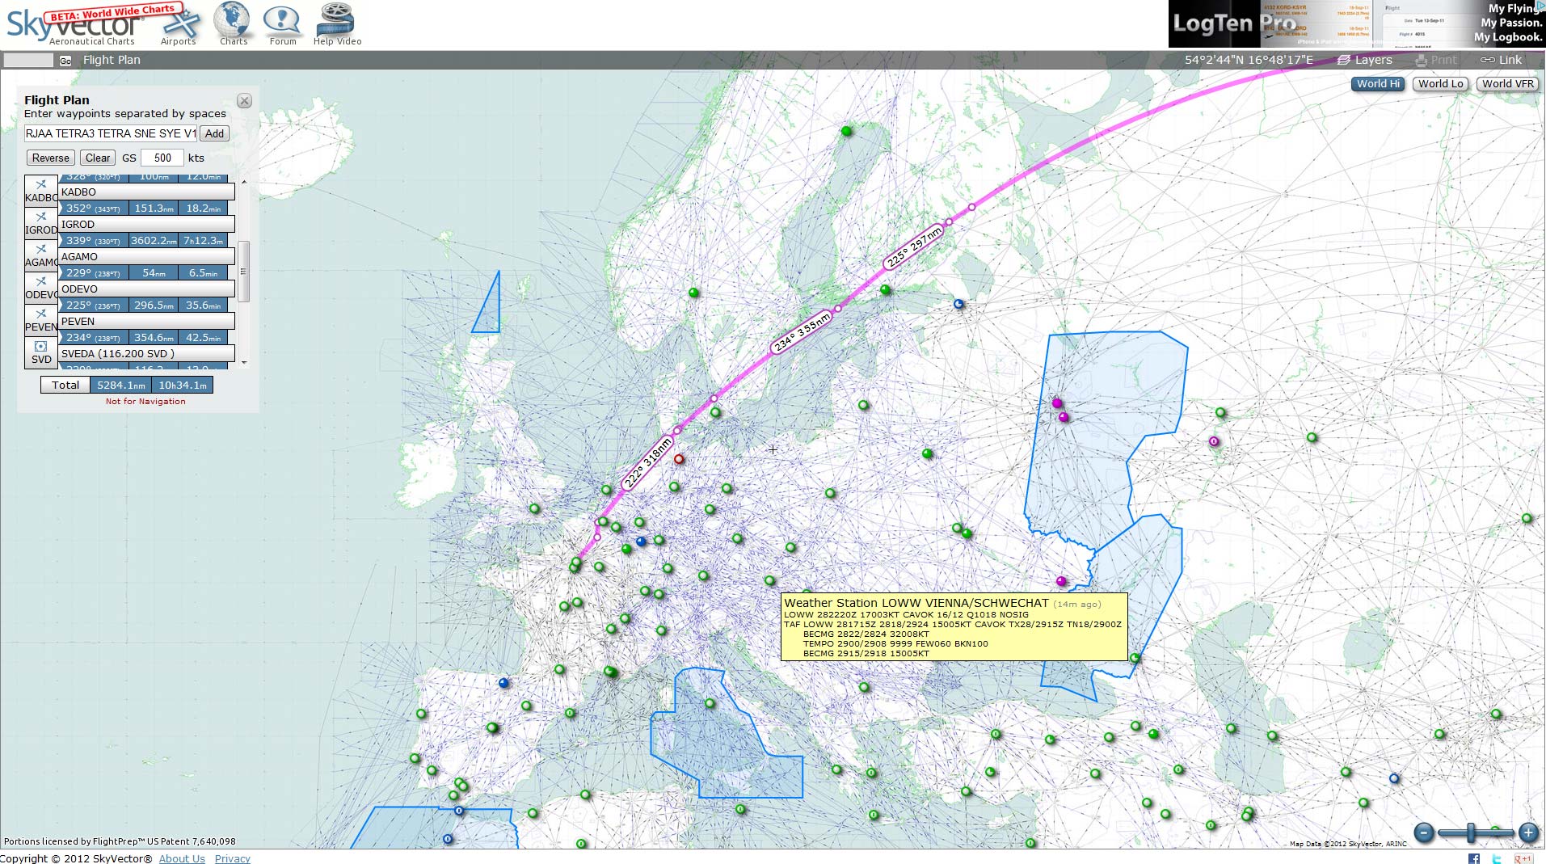Open the About Us link

tap(182, 858)
